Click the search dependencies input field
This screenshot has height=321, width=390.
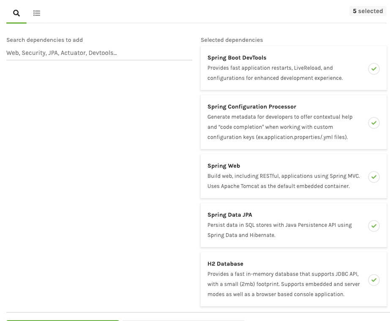[x=99, y=53]
